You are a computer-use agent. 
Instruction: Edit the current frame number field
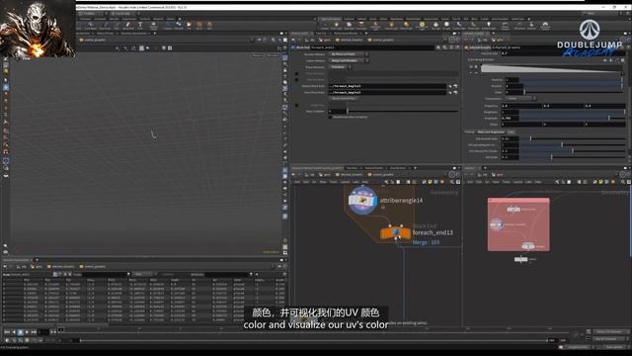[x=43, y=332]
